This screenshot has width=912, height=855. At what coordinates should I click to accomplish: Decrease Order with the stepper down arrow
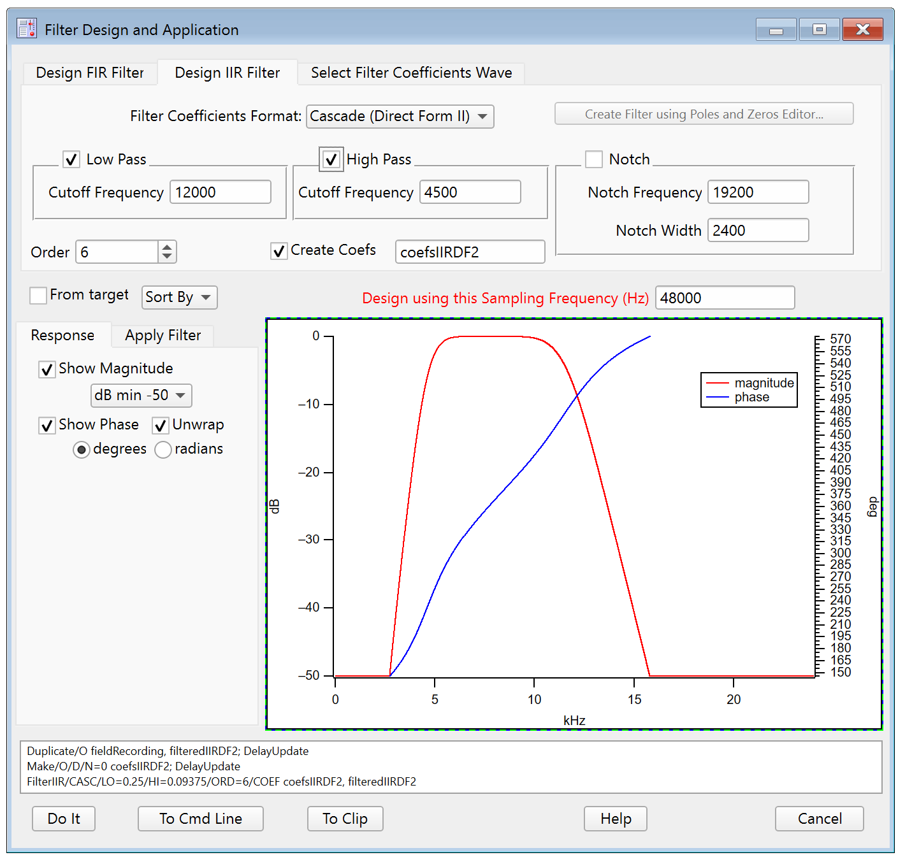(166, 257)
